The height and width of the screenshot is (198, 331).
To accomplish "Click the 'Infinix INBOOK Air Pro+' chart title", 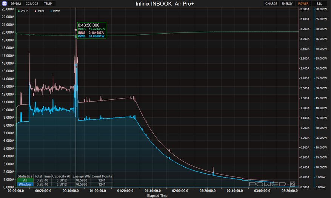I will (165, 4).
